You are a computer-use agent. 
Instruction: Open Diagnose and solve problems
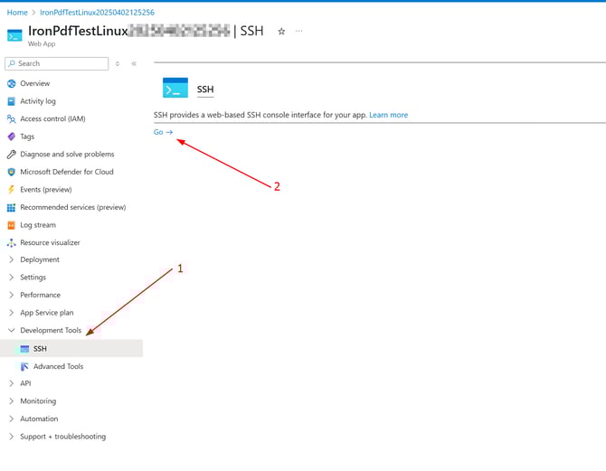coord(67,155)
